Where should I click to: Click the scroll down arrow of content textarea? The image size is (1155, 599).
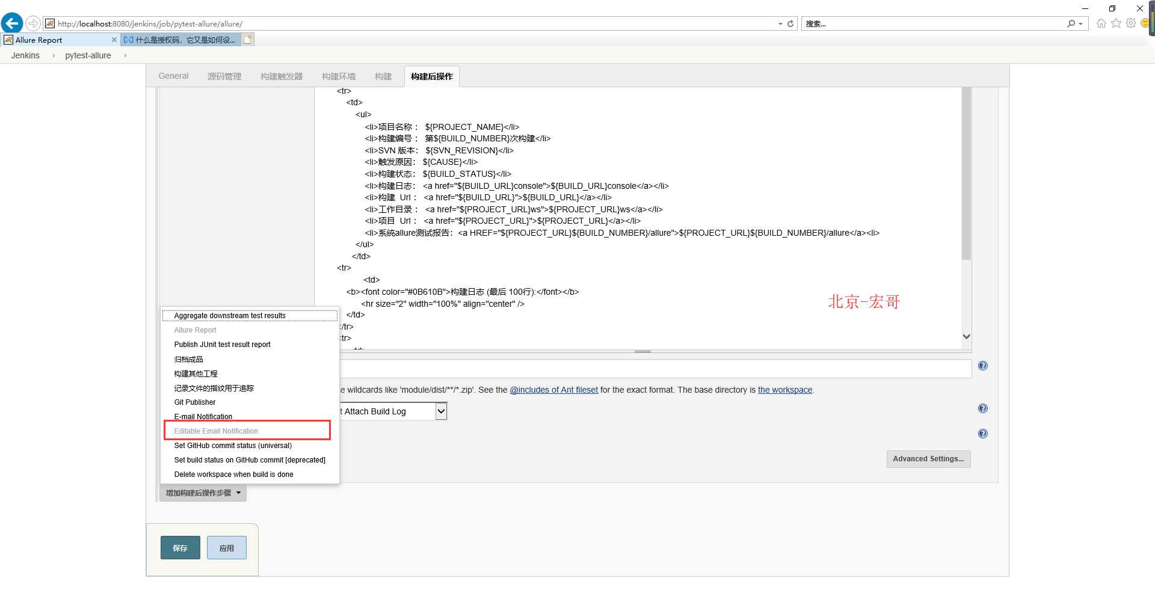(x=966, y=337)
